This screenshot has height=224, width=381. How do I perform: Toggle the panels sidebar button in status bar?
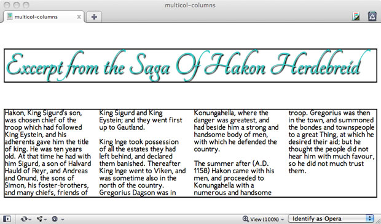point(7,219)
